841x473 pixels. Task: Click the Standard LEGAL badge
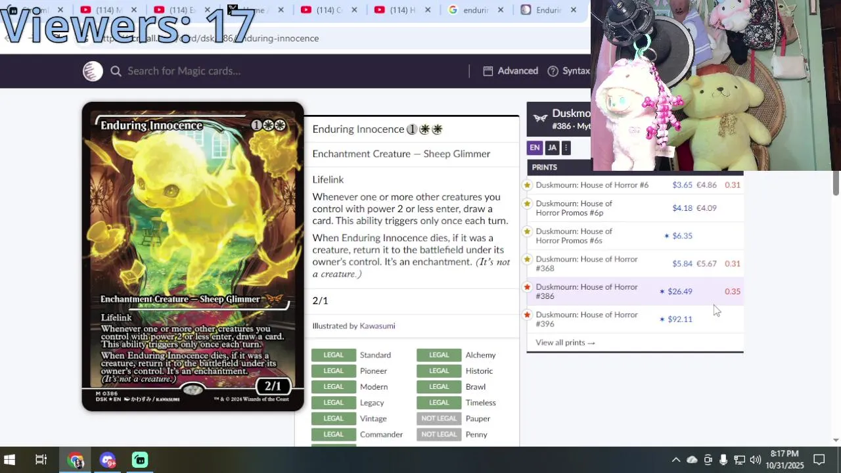(333, 355)
